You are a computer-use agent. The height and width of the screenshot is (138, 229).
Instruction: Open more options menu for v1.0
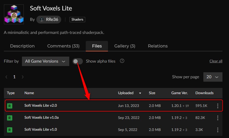point(217,130)
